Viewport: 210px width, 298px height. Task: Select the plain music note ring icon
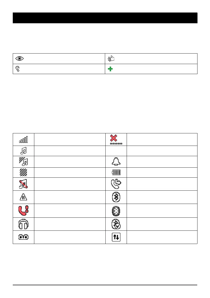24,151
